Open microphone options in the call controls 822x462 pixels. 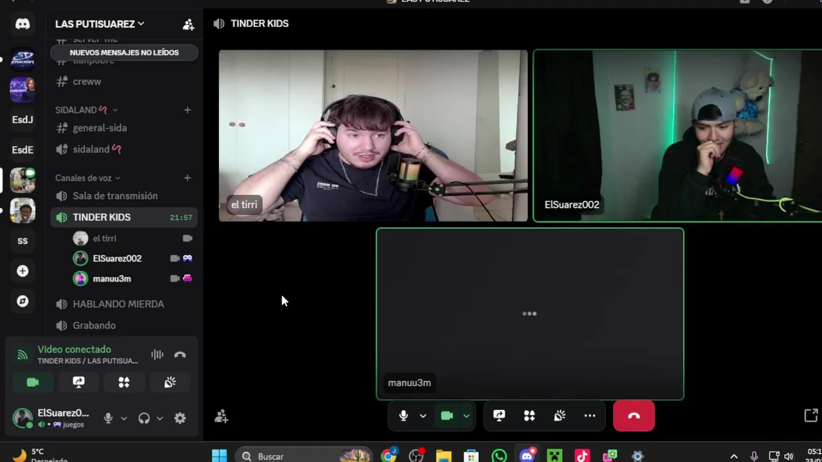[423, 416]
